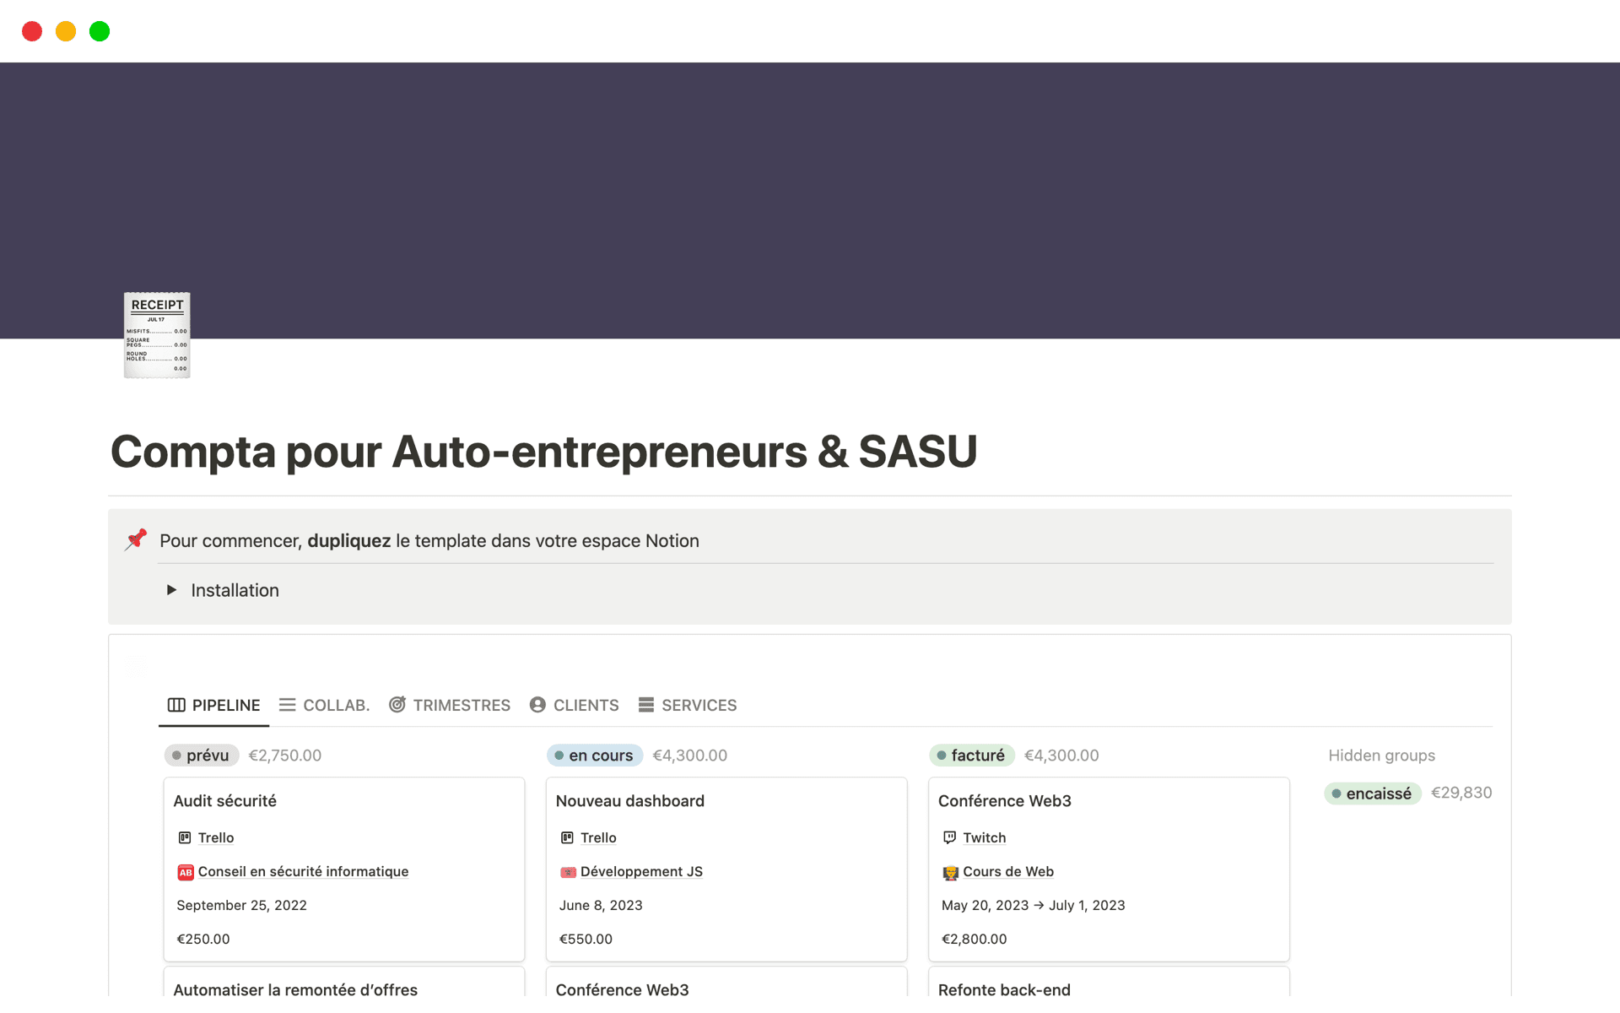Click the Twitch icon on Conférence Web3 card
The image size is (1620, 1013).
click(948, 837)
